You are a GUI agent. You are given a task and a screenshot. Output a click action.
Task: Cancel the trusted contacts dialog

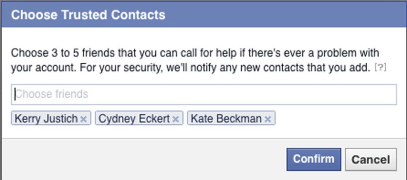370,159
